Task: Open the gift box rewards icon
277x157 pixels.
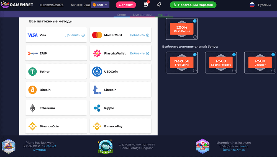Action: coord(146,5)
